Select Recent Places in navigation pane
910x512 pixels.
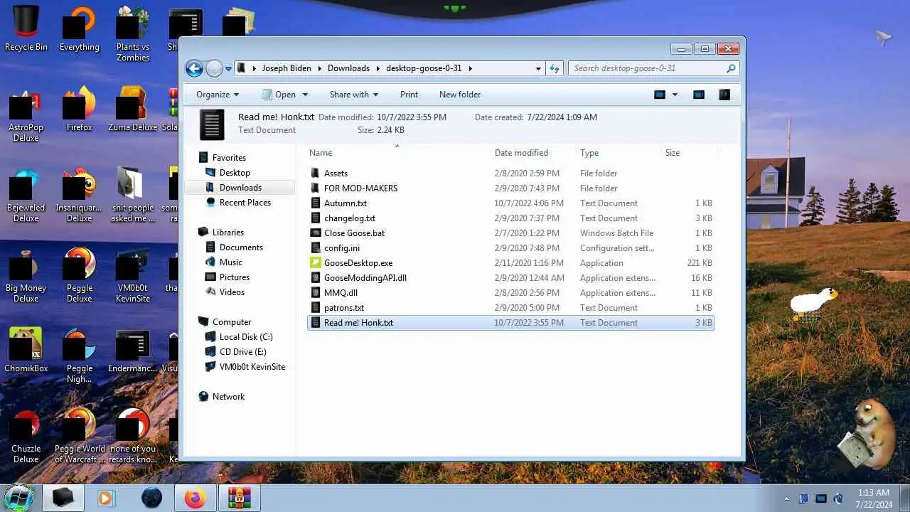(x=245, y=203)
